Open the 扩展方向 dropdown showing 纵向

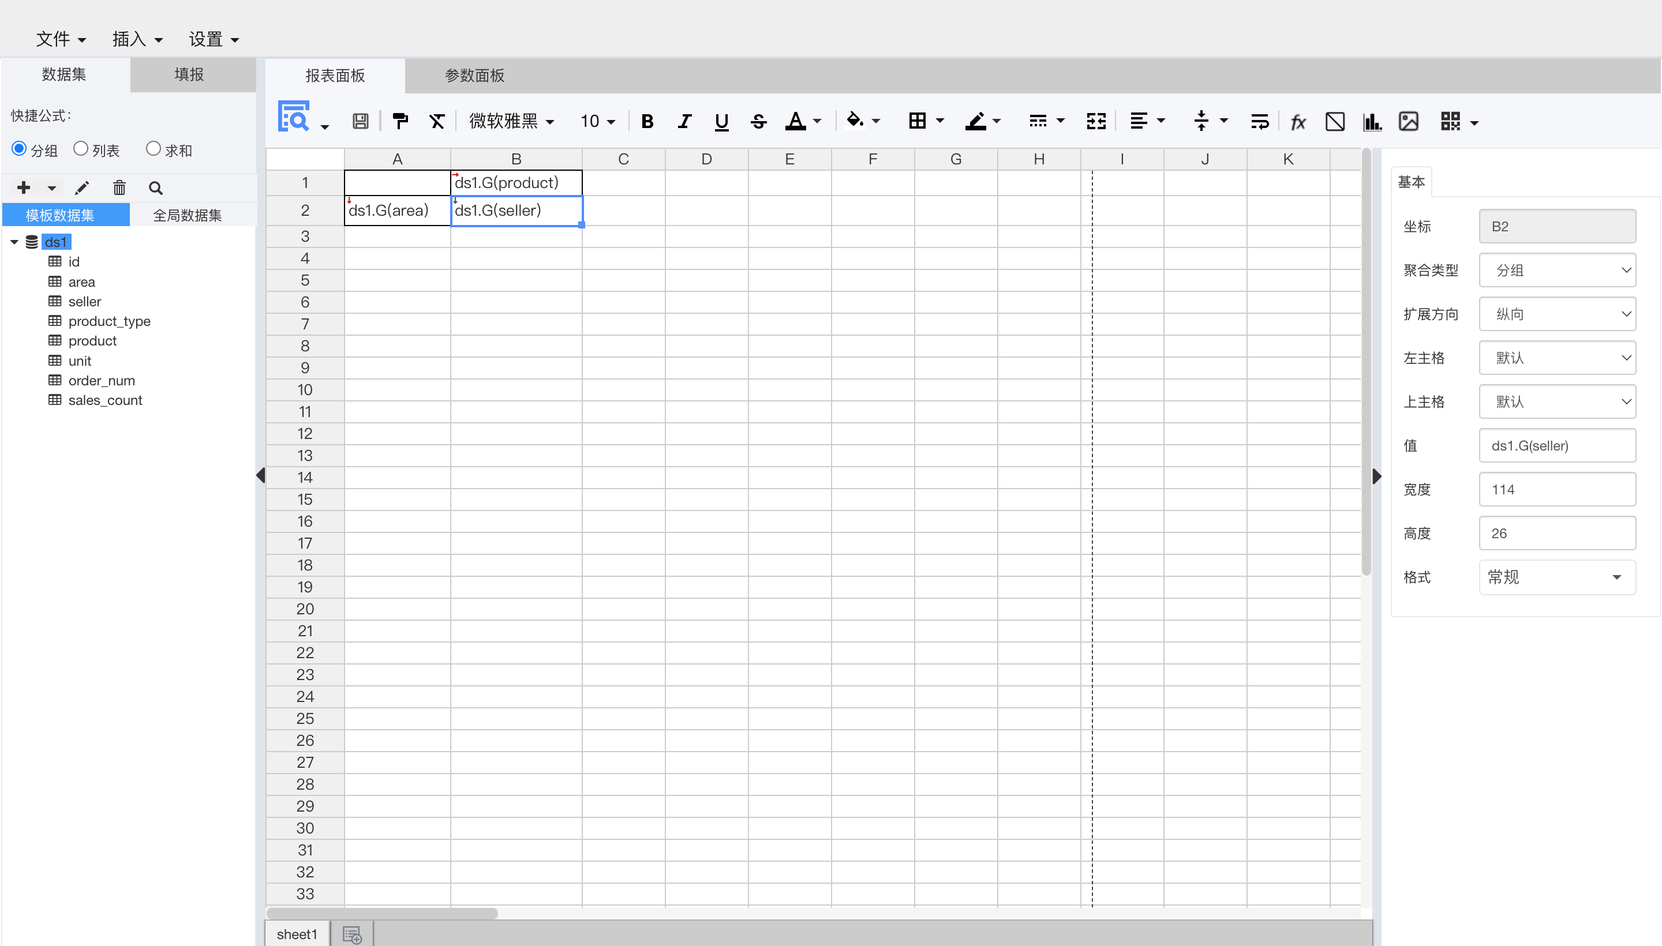1557,314
